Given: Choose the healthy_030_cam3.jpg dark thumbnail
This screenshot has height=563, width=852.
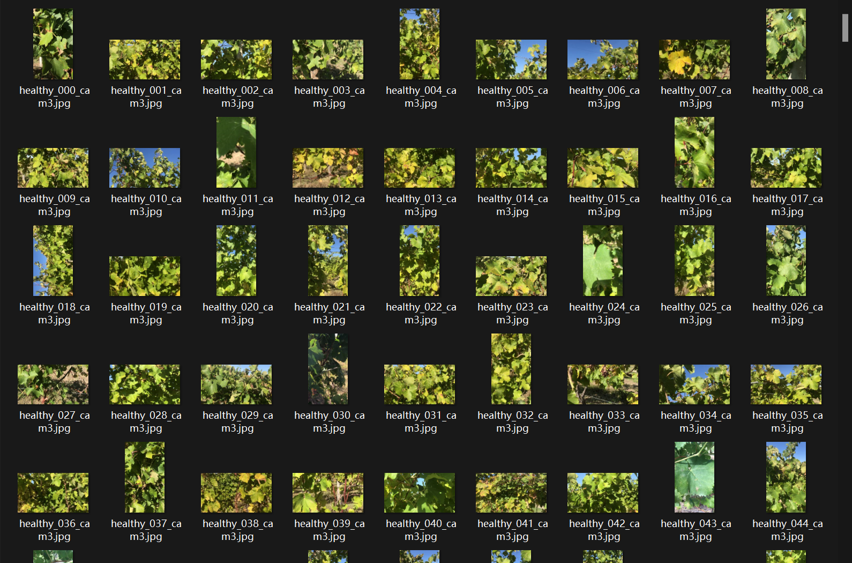Looking at the screenshot, I should [328, 369].
